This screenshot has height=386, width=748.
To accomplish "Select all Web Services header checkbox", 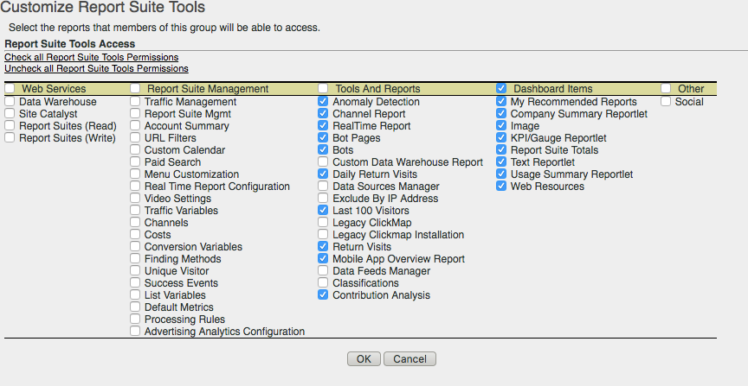I will coord(10,89).
